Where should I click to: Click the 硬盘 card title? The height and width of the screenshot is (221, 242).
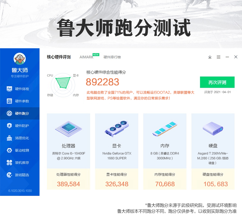tap(213, 146)
